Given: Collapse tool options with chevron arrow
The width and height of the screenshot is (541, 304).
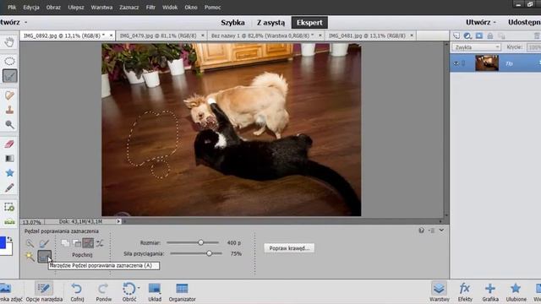Looking at the screenshot, I should pos(441,231).
